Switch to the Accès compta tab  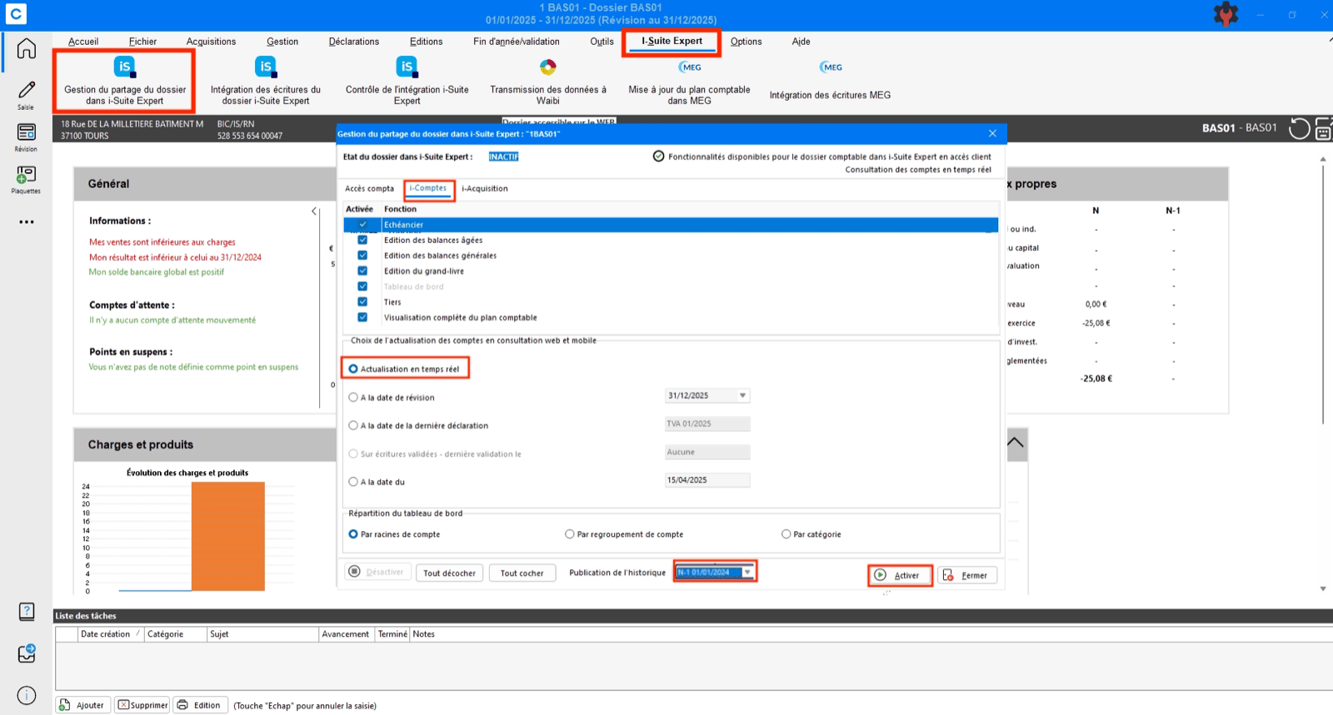(x=369, y=189)
